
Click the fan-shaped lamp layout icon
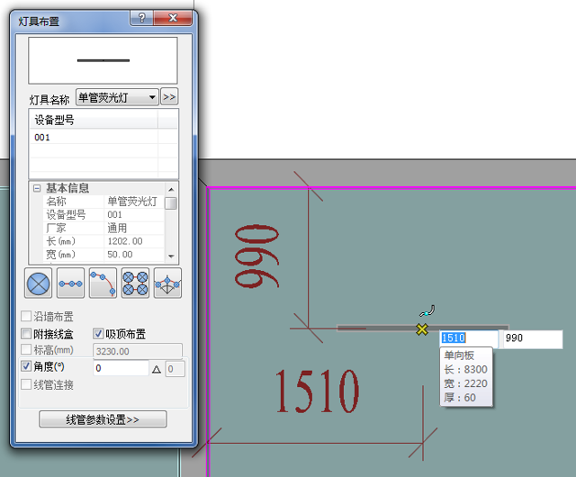click(167, 283)
